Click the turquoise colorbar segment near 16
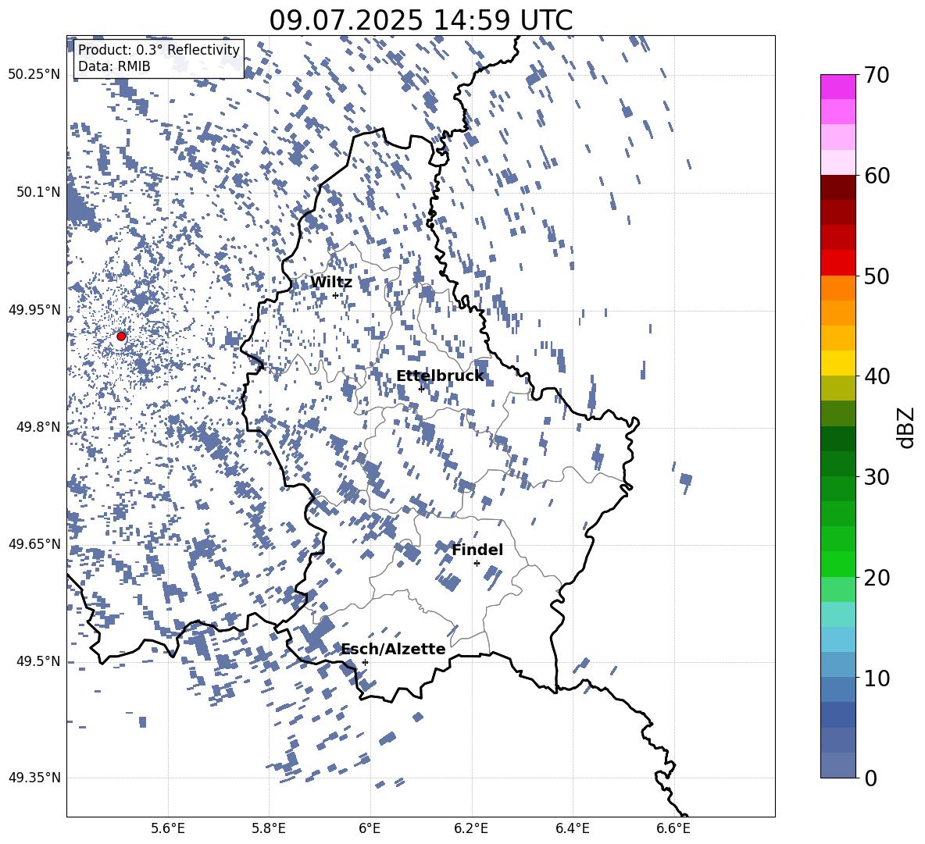Image resolution: width=925 pixels, height=844 pixels. click(x=837, y=614)
